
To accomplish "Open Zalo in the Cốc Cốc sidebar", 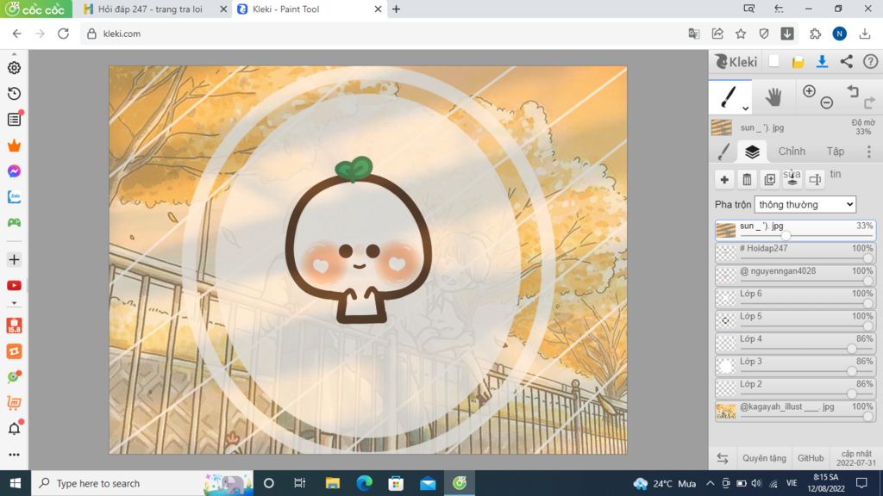I will tap(14, 197).
